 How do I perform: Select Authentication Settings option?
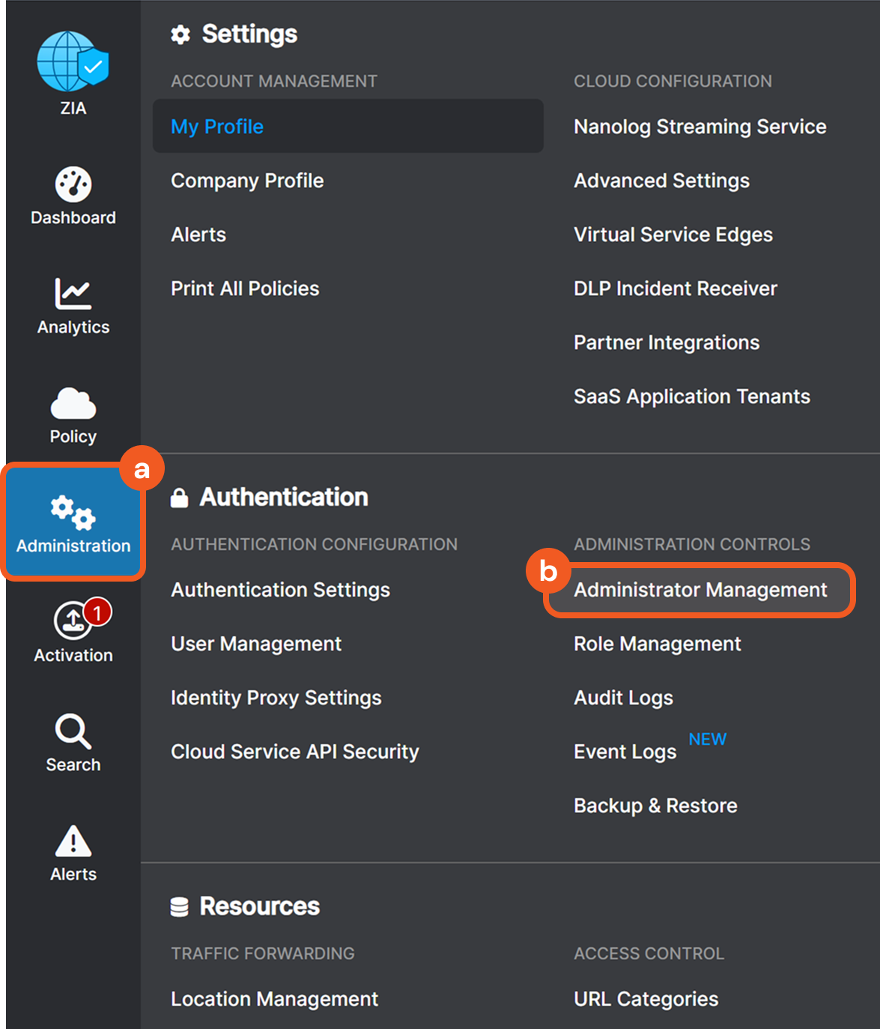pos(280,590)
